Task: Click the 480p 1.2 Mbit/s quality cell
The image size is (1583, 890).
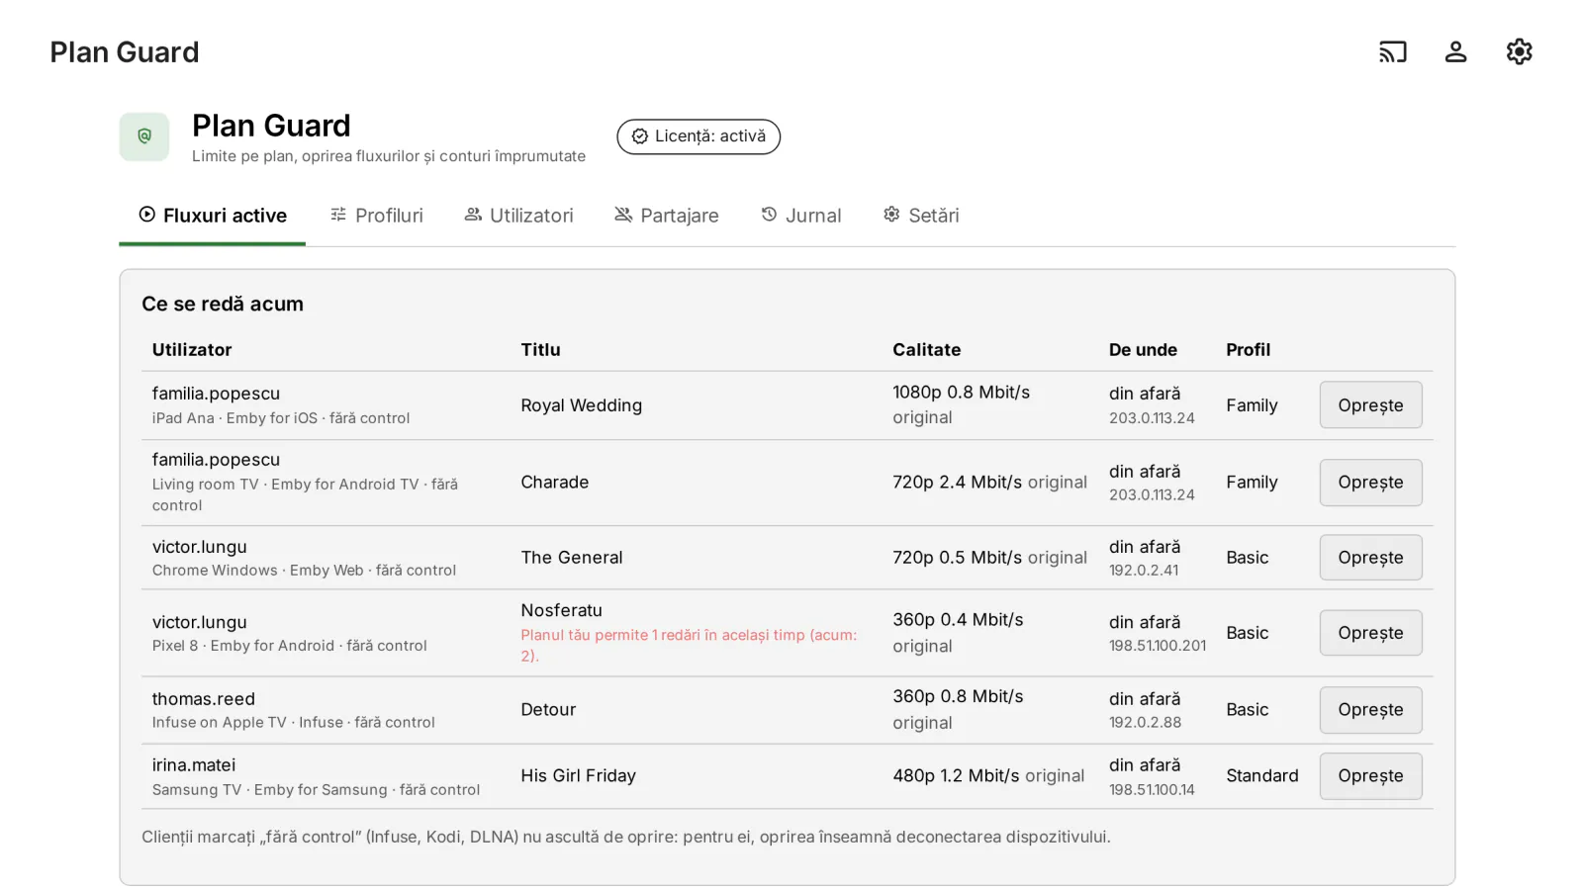Action: 988,776
